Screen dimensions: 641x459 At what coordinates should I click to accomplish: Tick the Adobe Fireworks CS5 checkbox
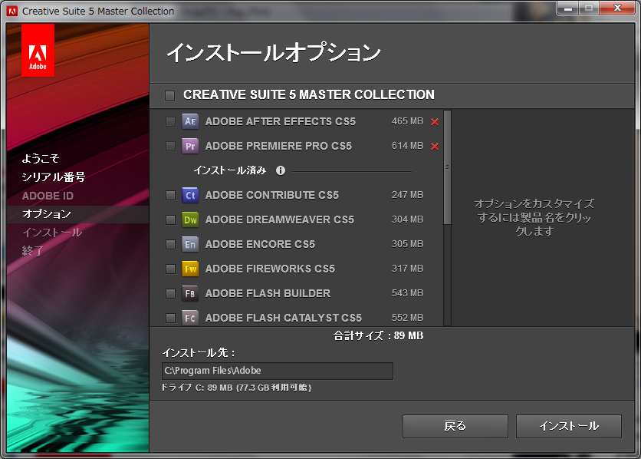170,269
